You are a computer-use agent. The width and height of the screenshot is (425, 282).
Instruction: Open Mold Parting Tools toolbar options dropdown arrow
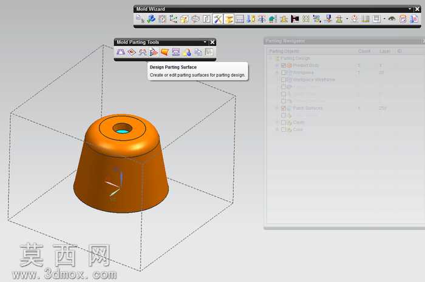[205, 42]
